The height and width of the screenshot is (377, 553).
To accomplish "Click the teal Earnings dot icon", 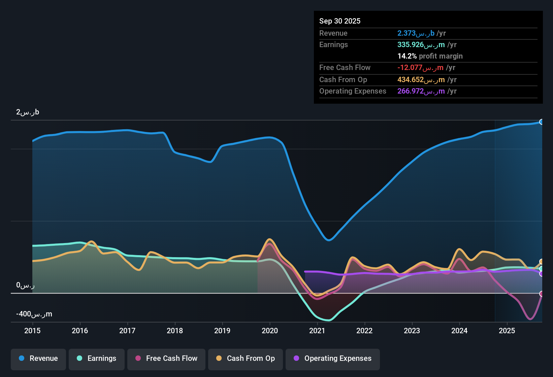I will click(79, 358).
